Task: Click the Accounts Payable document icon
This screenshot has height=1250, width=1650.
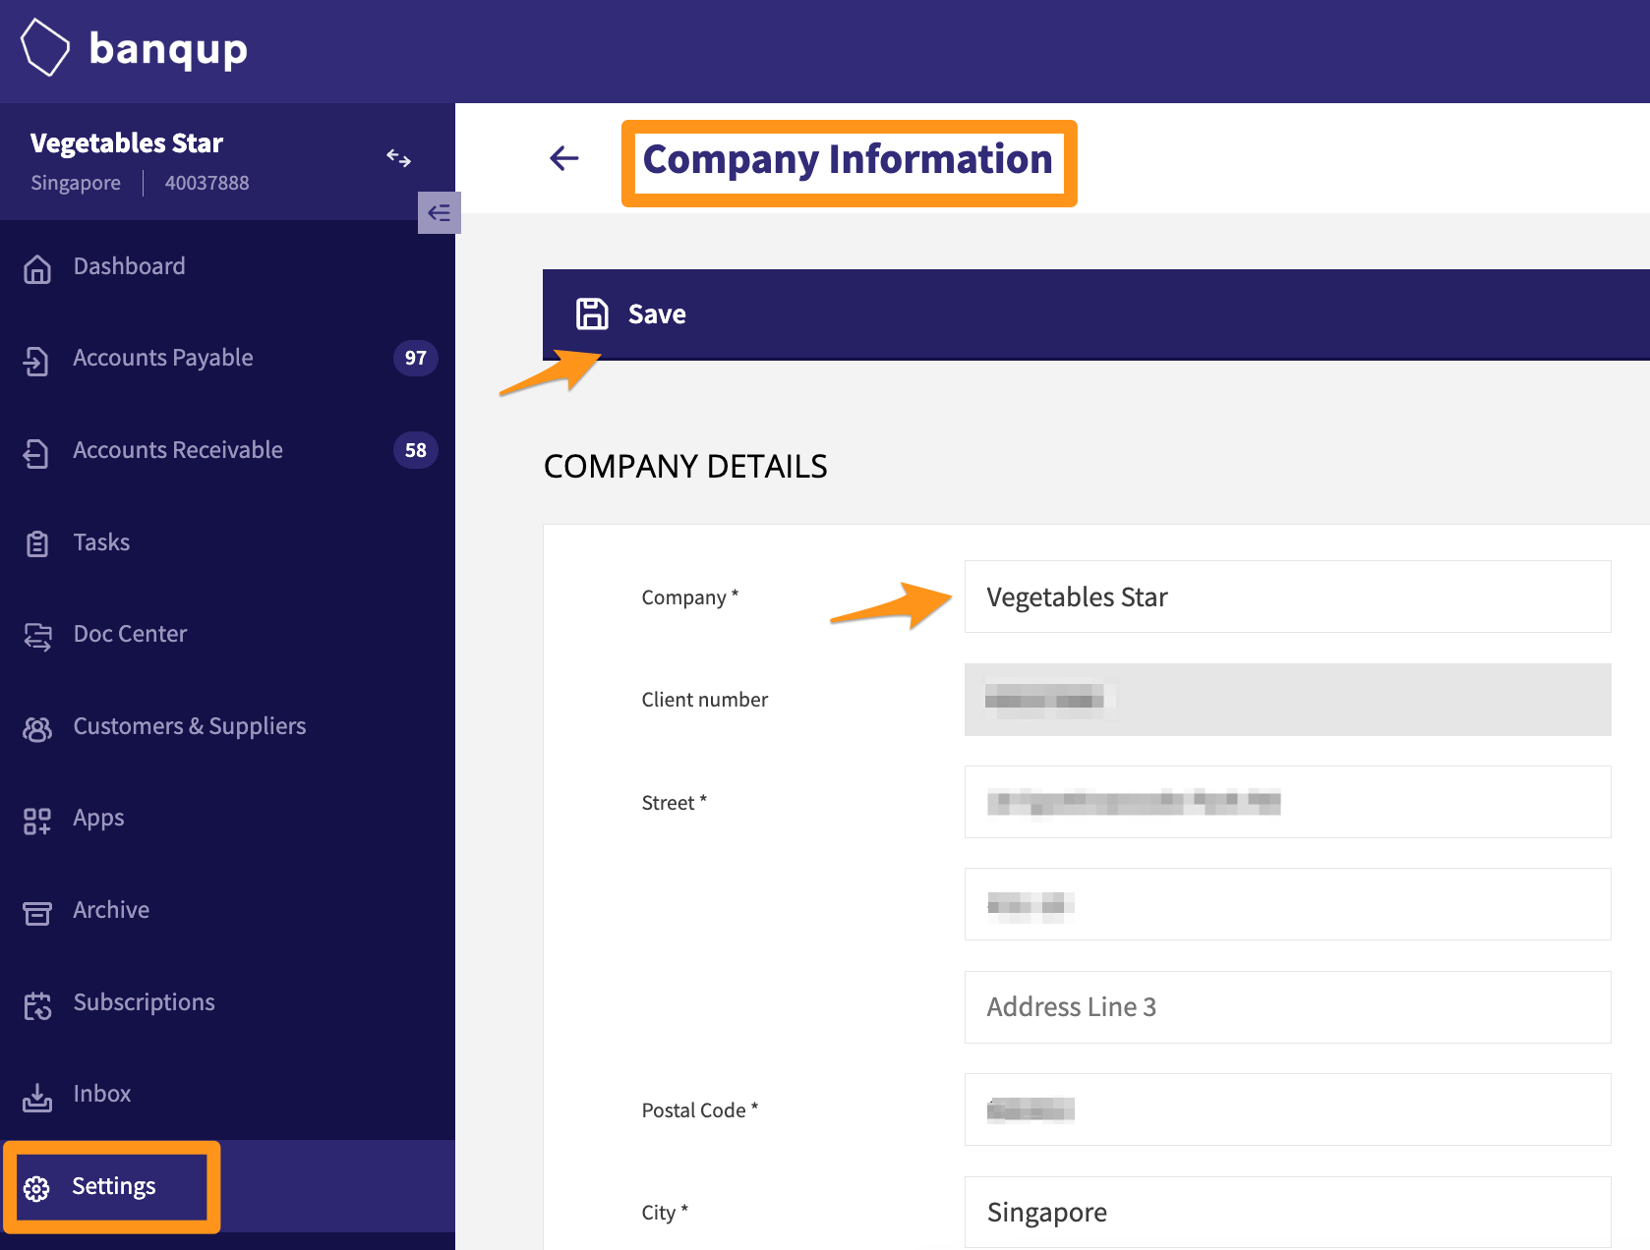Action: (36, 361)
